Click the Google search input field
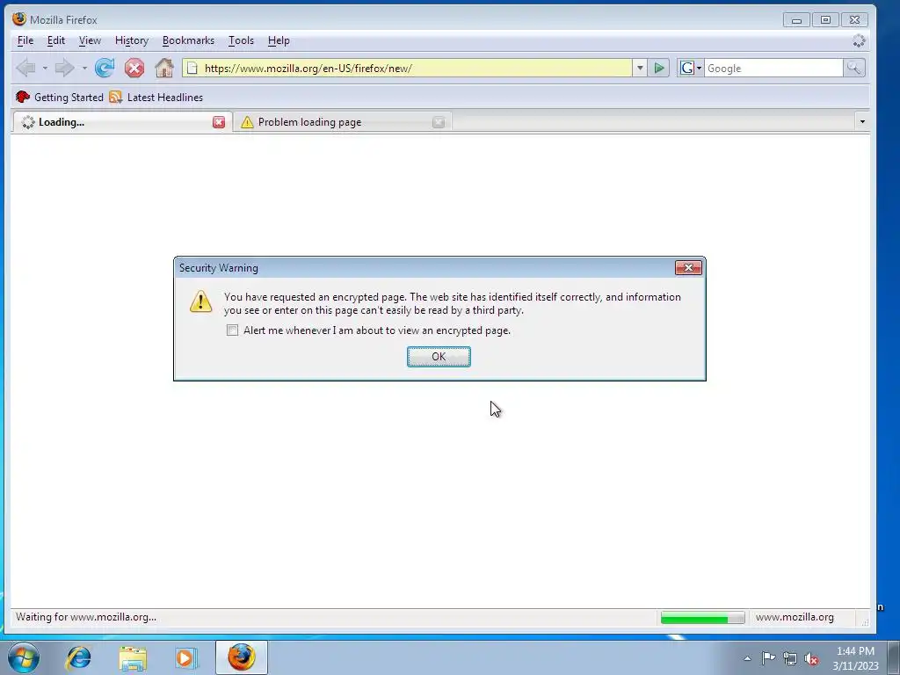 [773, 68]
